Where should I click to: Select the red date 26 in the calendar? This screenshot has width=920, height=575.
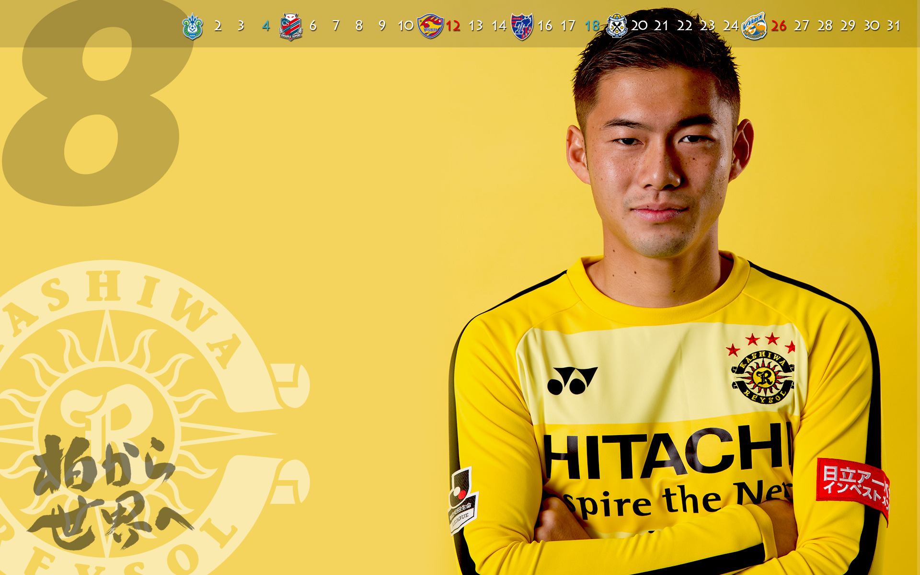point(779,26)
